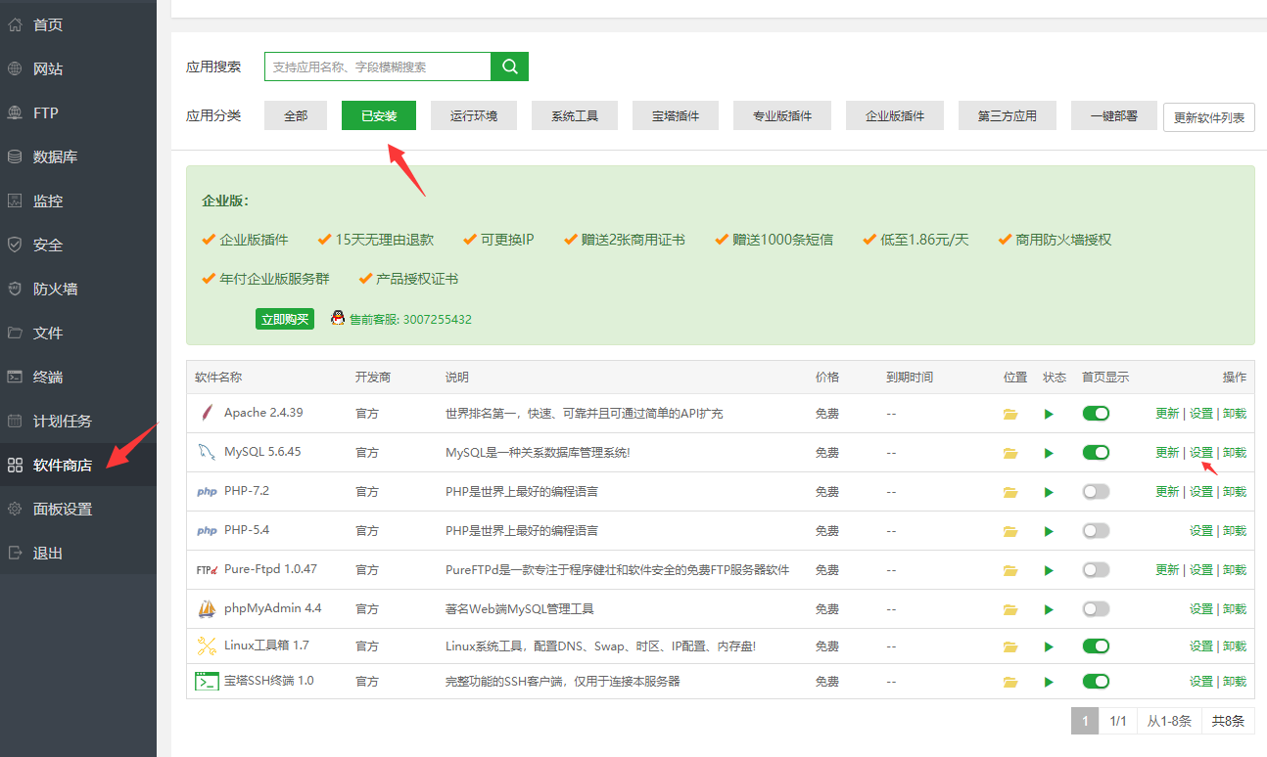Click the 立即购买 button
Image resolution: width=1267 pixels, height=757 pixels.
pos(285,319)
